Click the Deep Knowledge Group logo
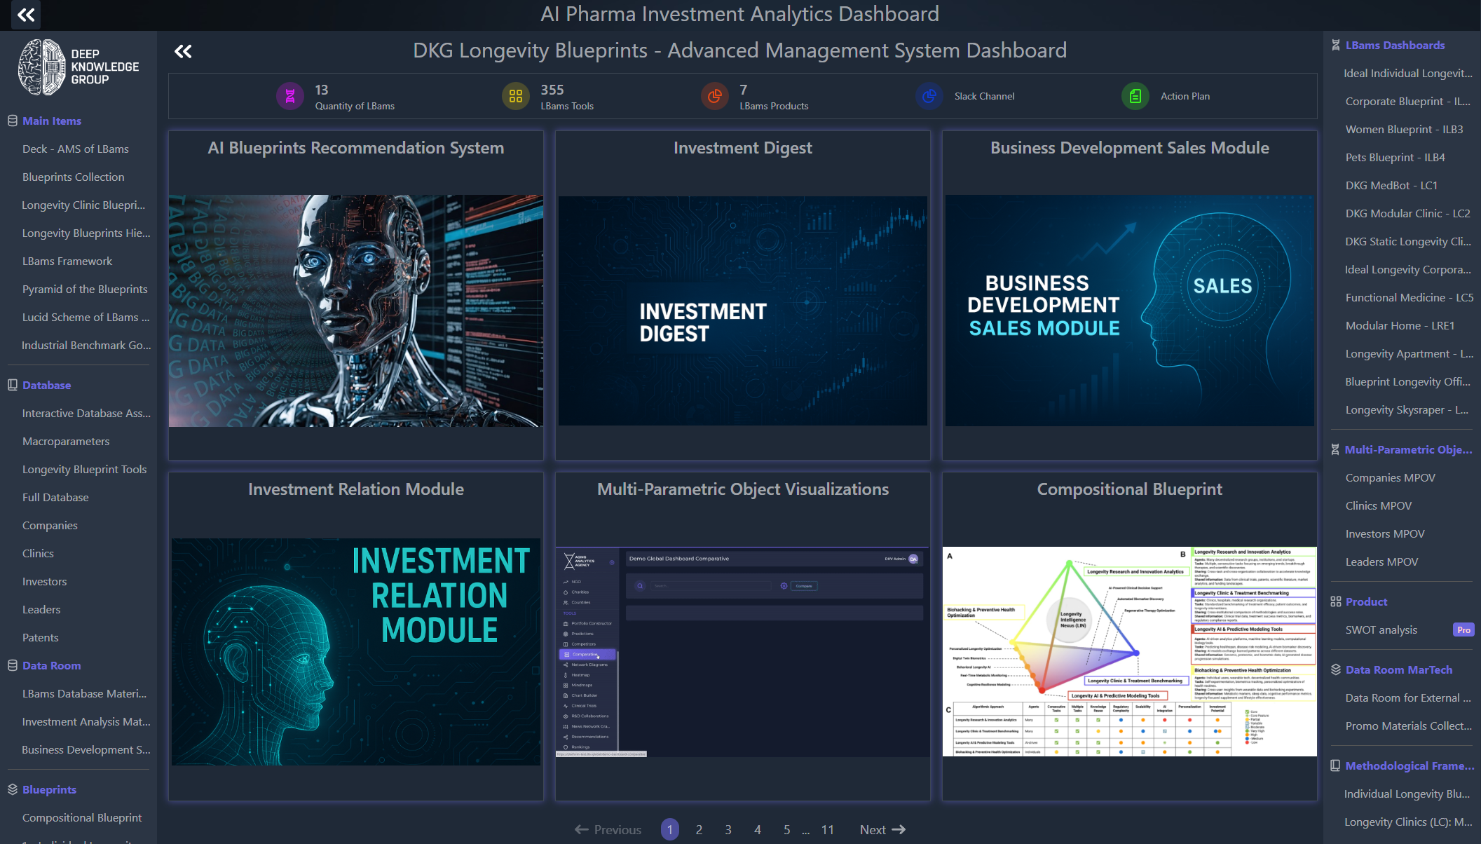The width and height of the screenshot is (1481, 844). [x=79, y=67]
